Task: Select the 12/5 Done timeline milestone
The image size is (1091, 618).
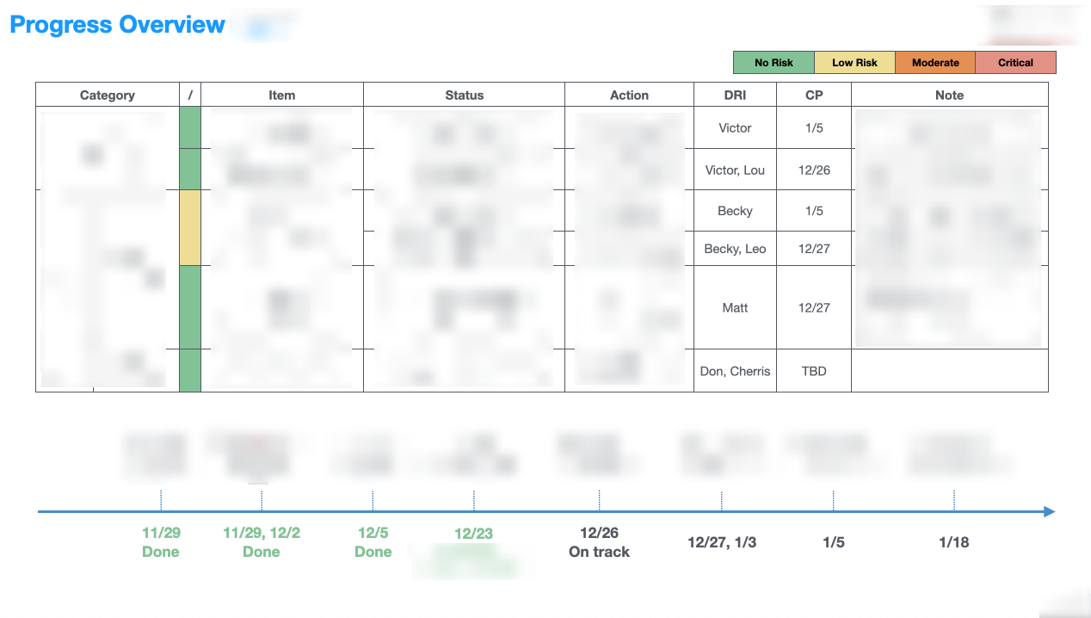Action: (x=373, y=542)
